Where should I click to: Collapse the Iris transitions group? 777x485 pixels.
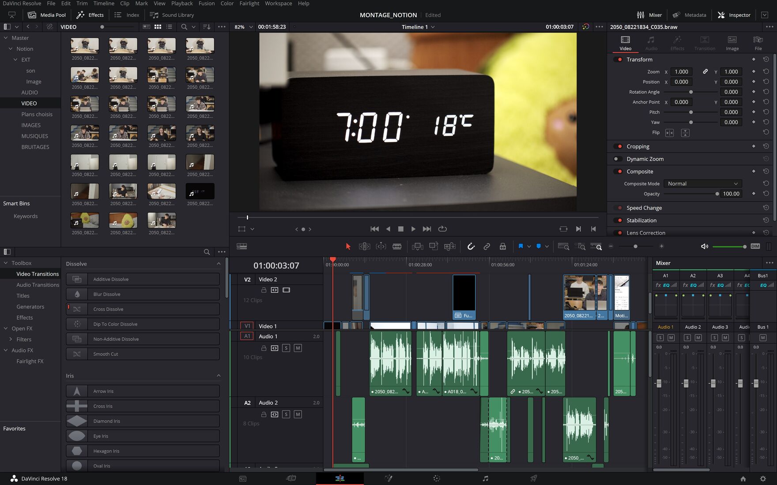(219, 376)
